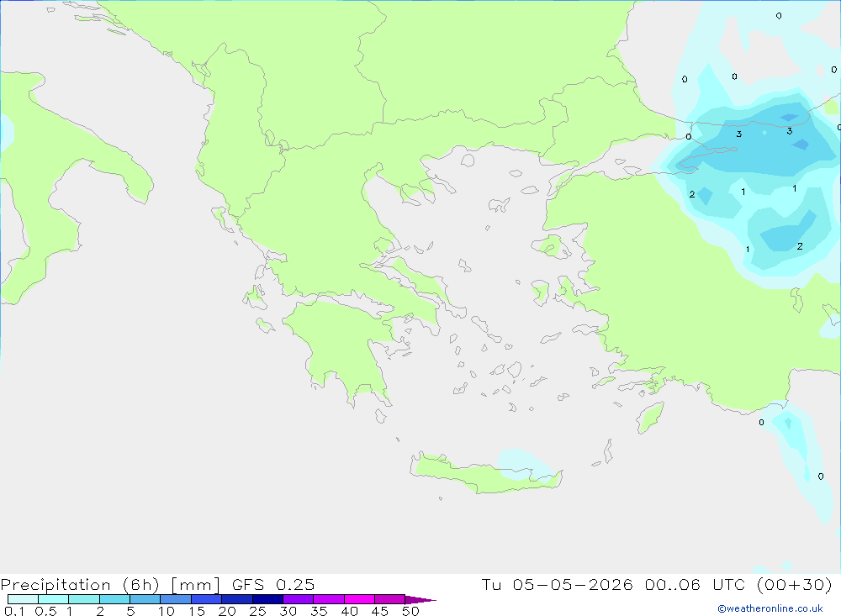This screenshot has height=616, width=841.
Task: Click the legend scale label '50'
Action: pos(410,611)
